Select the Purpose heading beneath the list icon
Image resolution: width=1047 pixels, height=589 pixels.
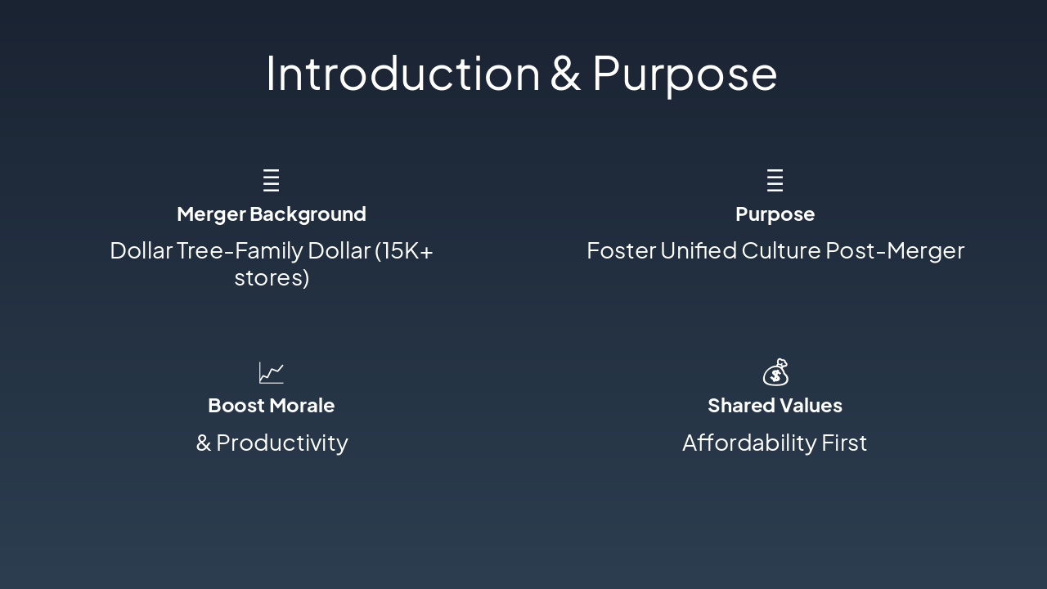point(775,214)
